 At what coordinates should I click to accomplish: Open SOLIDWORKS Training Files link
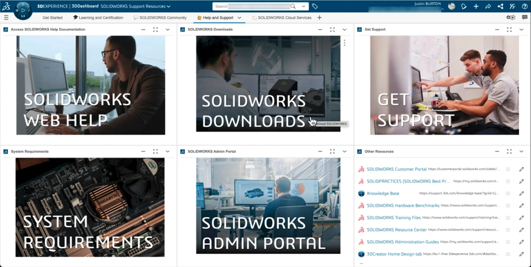pos(394,218)
